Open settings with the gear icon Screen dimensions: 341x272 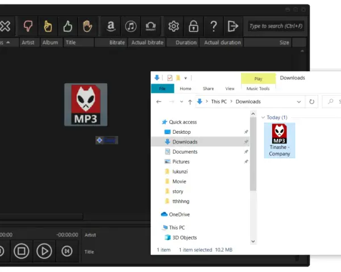coord(173,26)
